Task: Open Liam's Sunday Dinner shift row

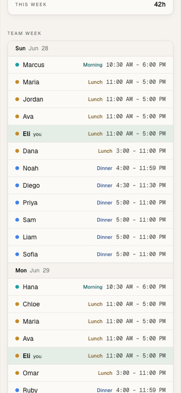Action: click(90, 237)
